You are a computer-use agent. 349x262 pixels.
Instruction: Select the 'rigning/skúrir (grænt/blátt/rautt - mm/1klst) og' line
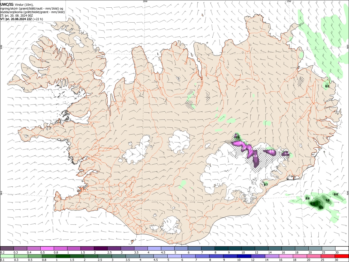point(32,8)
